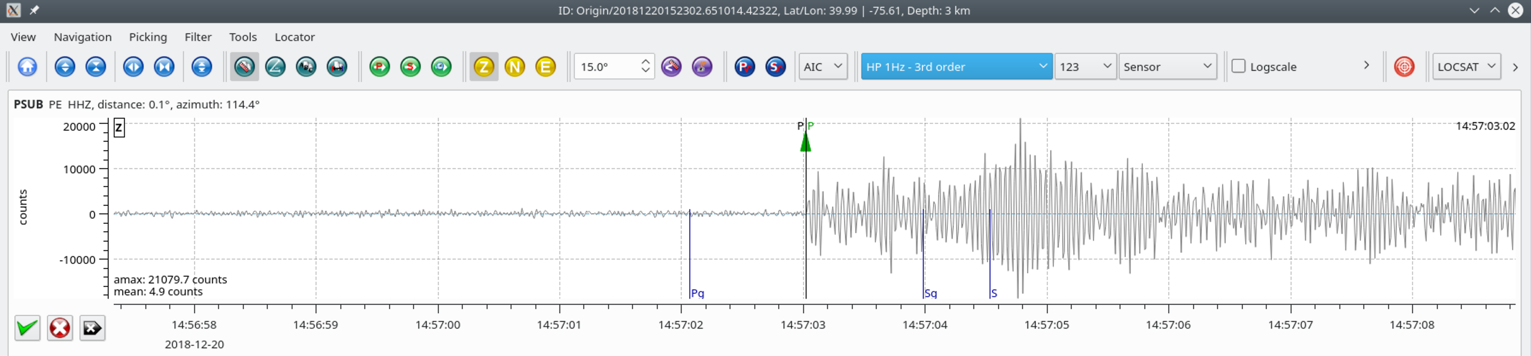Enable the Logscale checkbox

[1238, 67]
